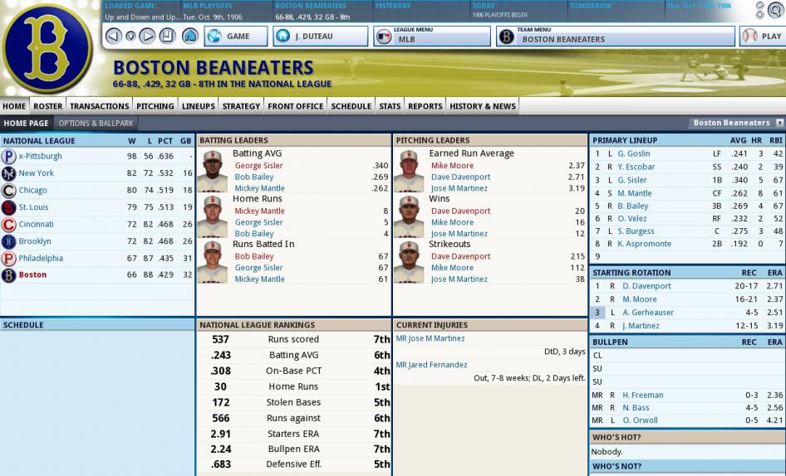Open injured player Jose M Martinez
This screenshot has width=786, height=476.
pyautogui.click(x=430, y=338)
